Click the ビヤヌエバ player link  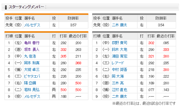click(x=32, y=76)
